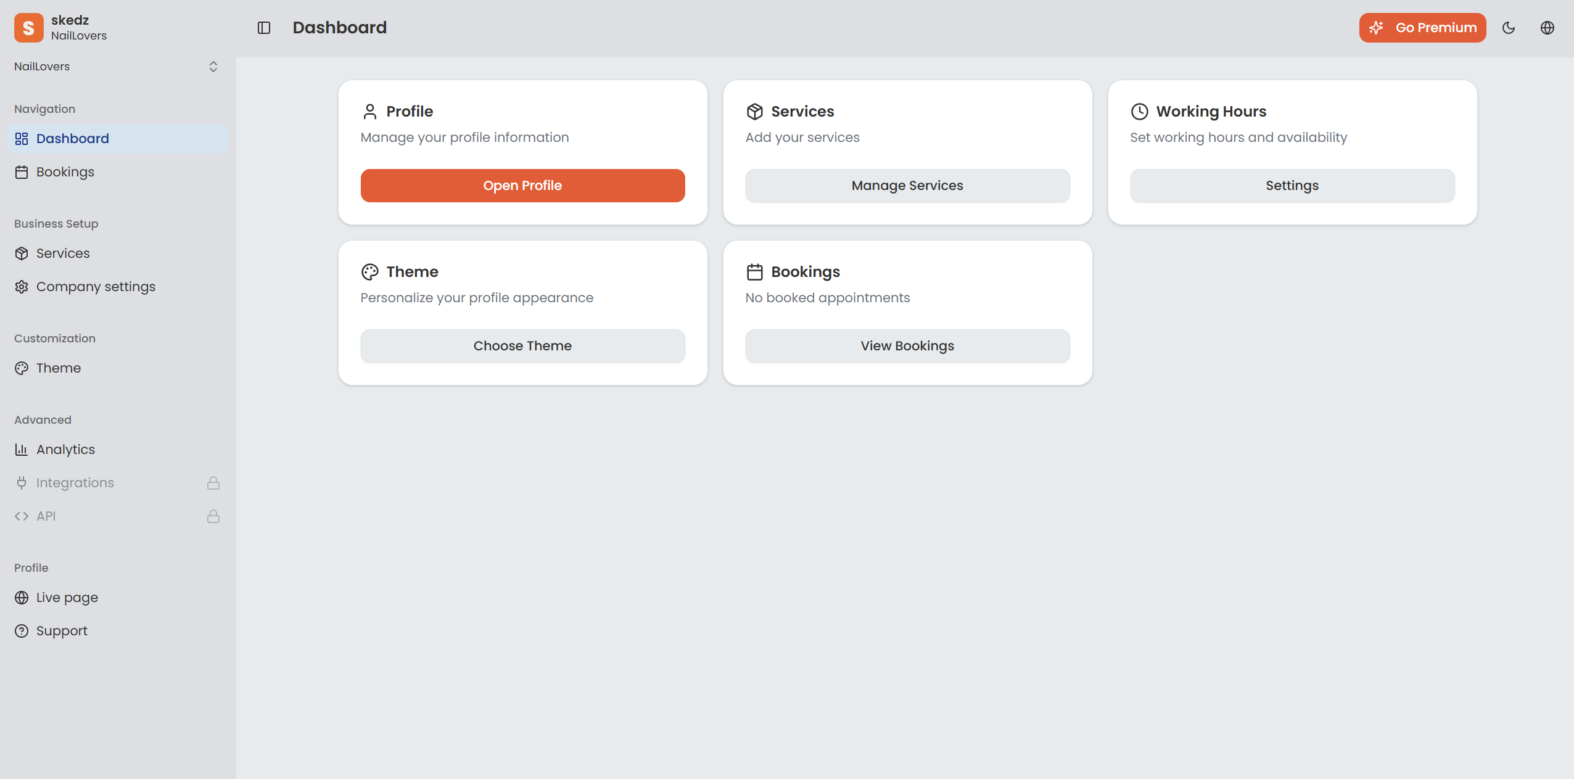Click the Go Premium button
Viewport: 1574px width, 779px height.
point(1422,28)
